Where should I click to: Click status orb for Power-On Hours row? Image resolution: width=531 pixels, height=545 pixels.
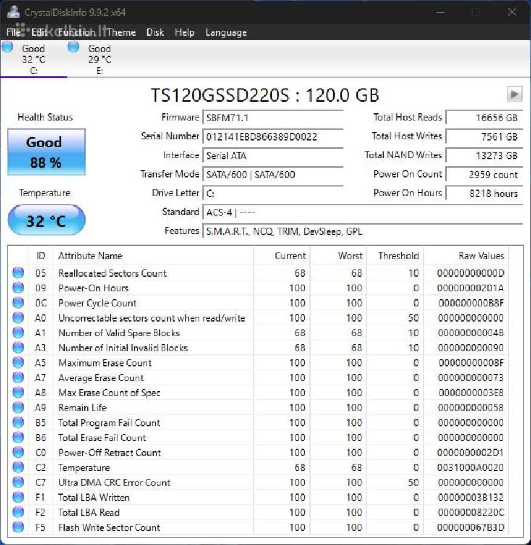18,288
